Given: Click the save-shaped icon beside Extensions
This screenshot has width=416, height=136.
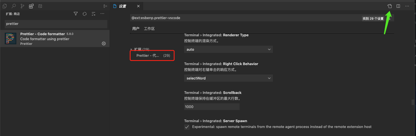Looking at the screenshot, I should [x=40, y=6].
